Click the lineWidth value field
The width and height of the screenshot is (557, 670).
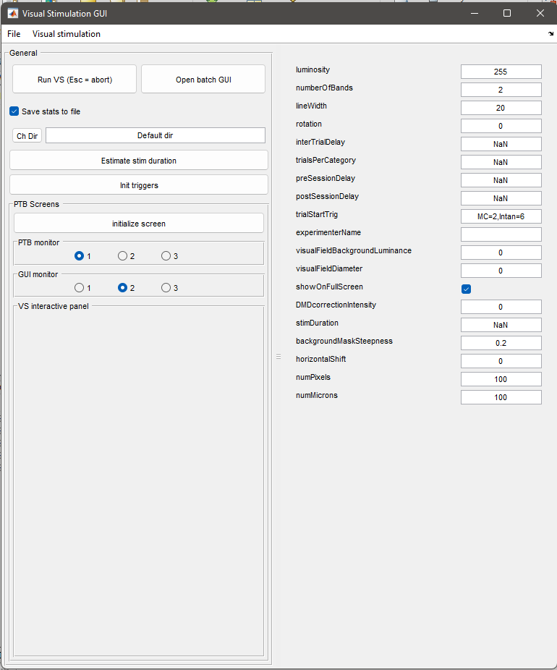[x=501, y=108]
